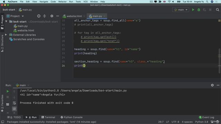Open the 4: Run tool window button
The image size is (221, 124).
point(31,117)
